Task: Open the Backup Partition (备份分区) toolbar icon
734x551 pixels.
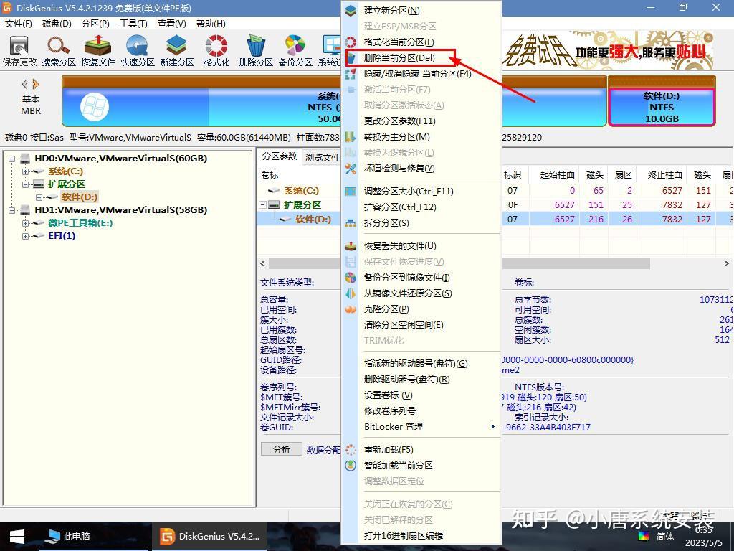Action: 295,51
